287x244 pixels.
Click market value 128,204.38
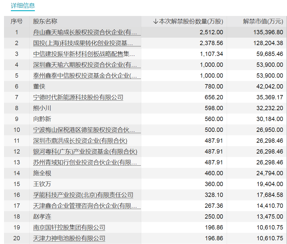(x=268, y=43)
